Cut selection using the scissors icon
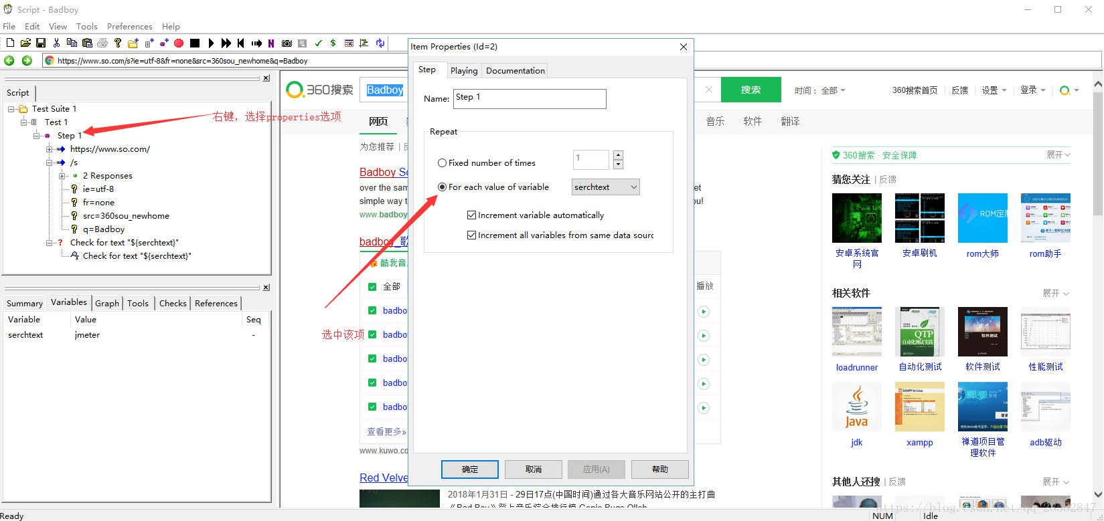Screen dimensions: 1104x521 tap(56, 43)
